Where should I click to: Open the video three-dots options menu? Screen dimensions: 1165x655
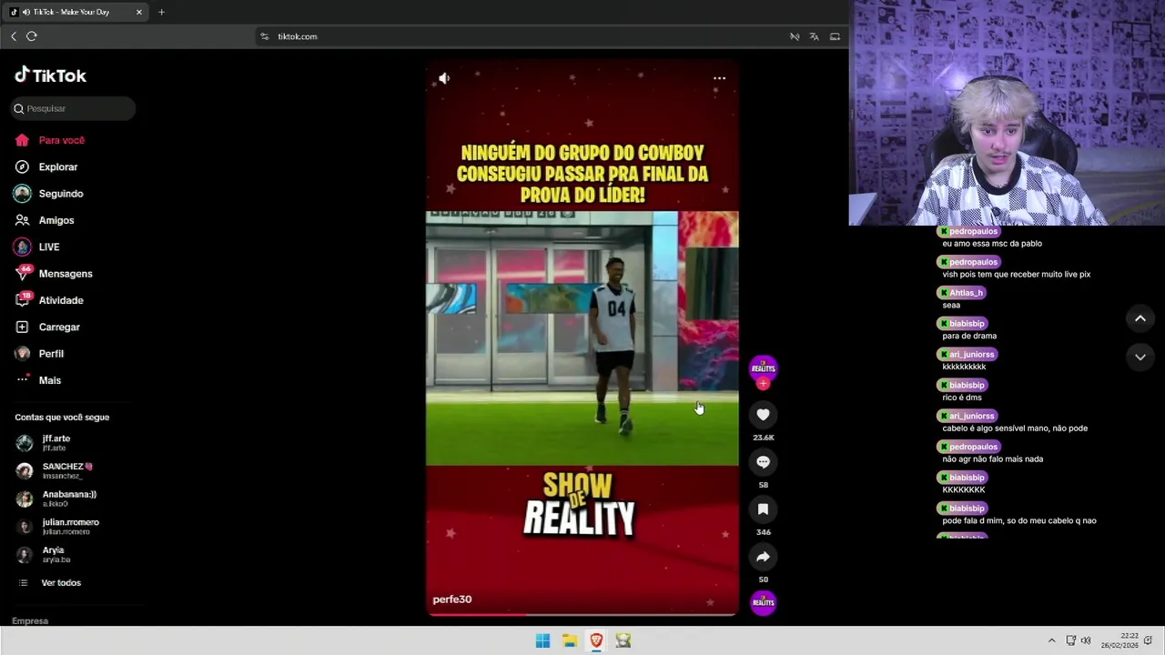(x=719, y=78)
